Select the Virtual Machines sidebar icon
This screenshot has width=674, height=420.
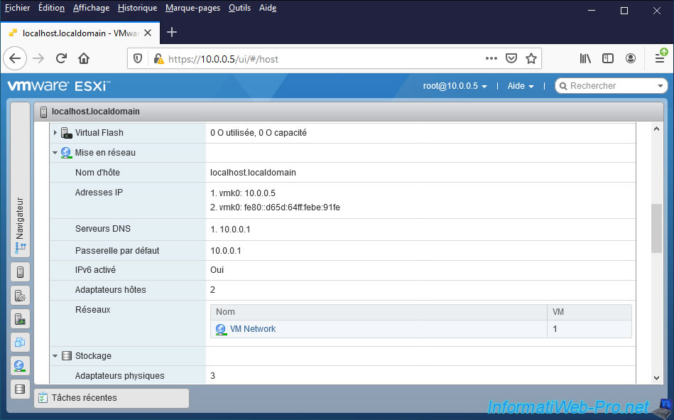click(x=20, y=342)
